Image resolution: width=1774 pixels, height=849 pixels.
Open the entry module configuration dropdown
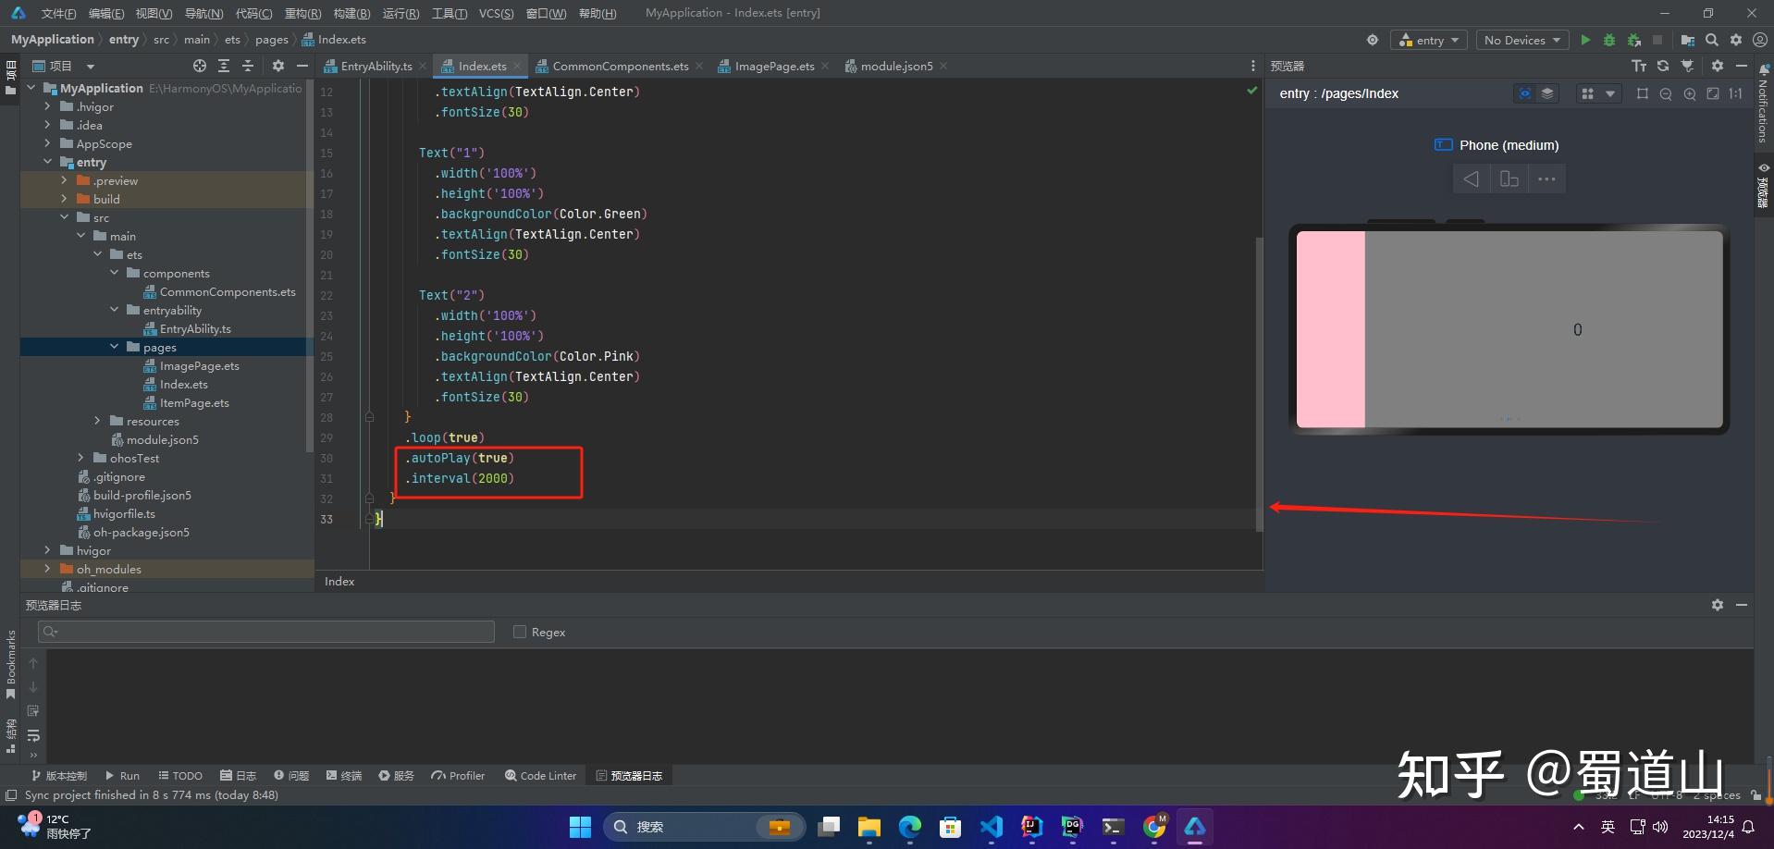[x=1429, y=40]
